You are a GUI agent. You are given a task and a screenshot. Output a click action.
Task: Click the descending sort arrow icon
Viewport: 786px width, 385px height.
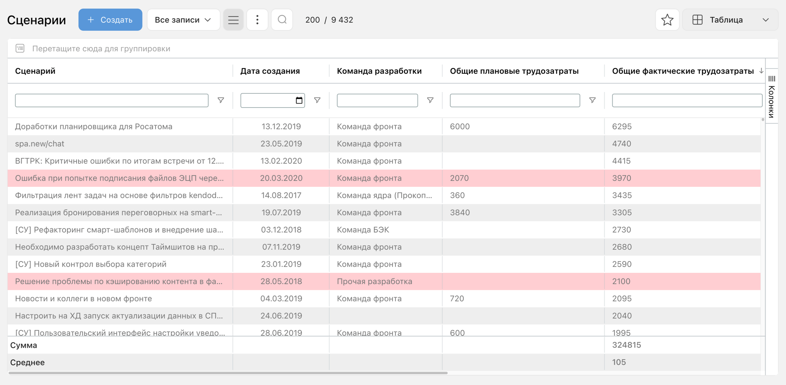point(761,71)
